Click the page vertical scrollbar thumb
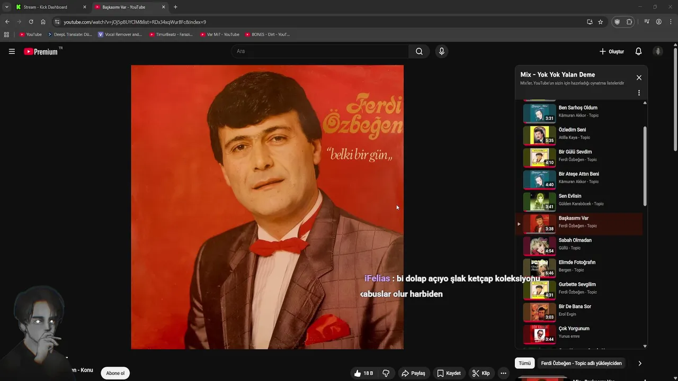The width and height of the screenshot is (678, 381). tap(675, 101)
